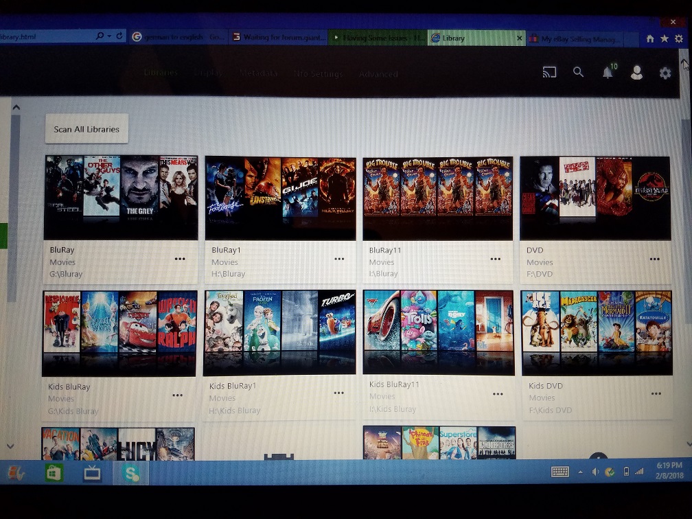
Task: Open the Kids BluRay11 library poster collage
Action: 439,332
